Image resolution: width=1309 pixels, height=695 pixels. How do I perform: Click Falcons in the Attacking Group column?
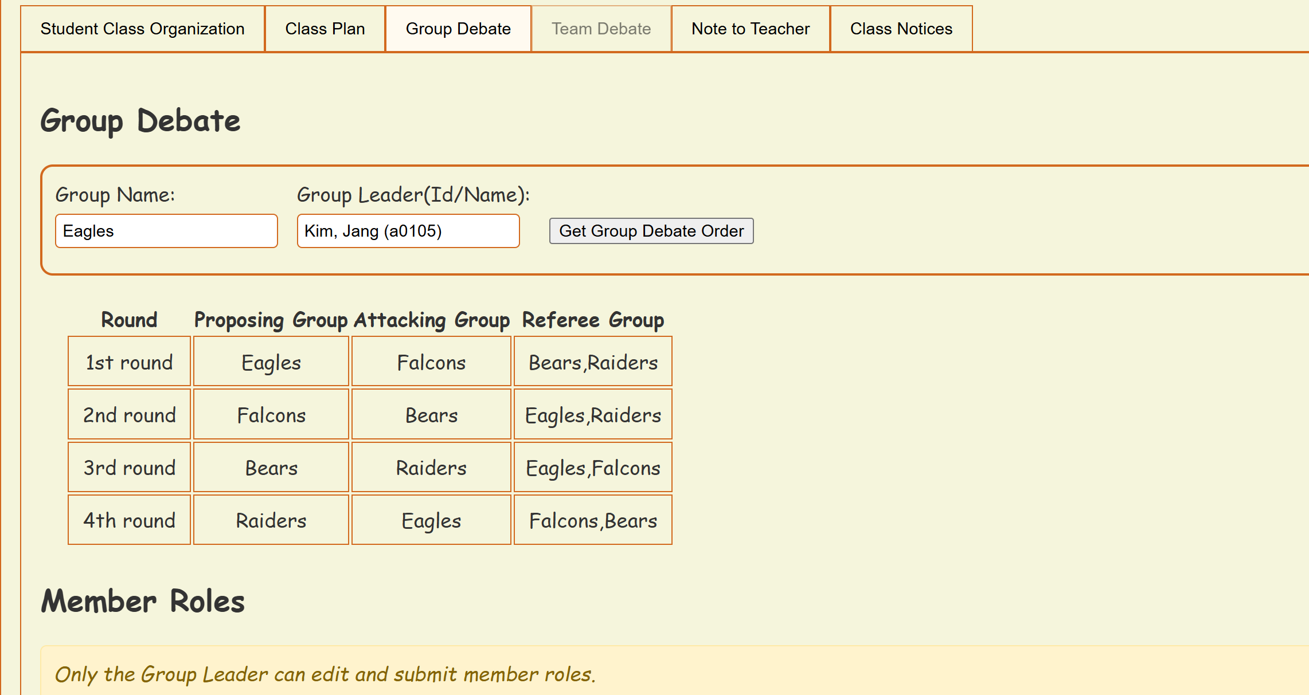431,362
